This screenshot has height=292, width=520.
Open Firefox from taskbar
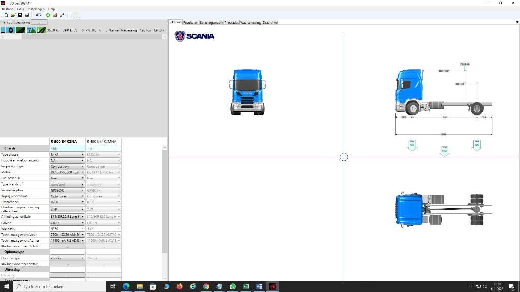(179, 287)
